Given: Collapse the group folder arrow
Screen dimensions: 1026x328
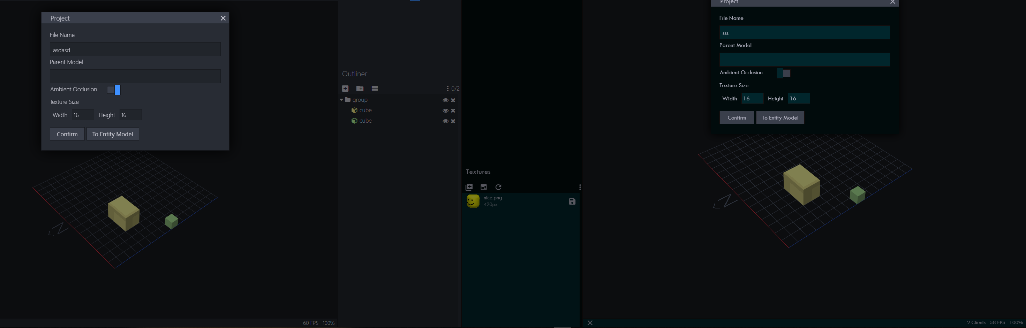Looking at the screenshot, I should tap(341, 99).
